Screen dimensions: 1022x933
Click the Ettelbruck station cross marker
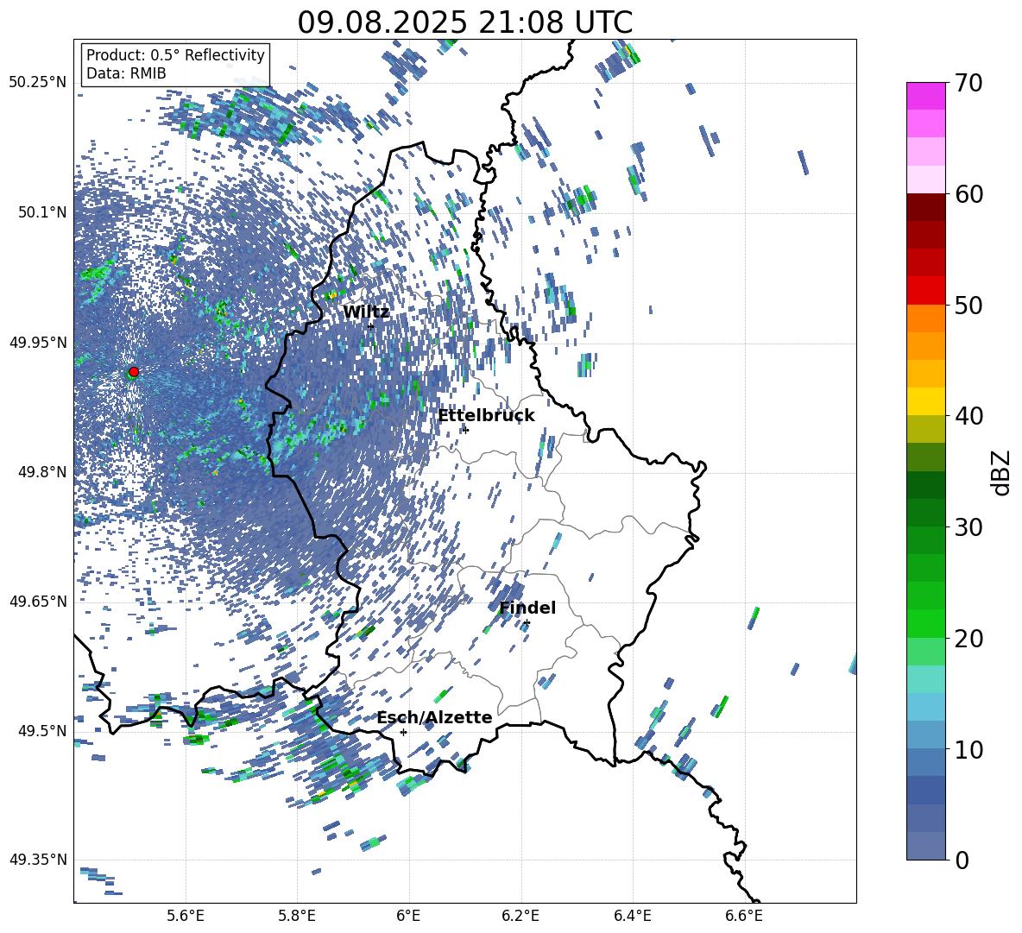pos(464,430)
